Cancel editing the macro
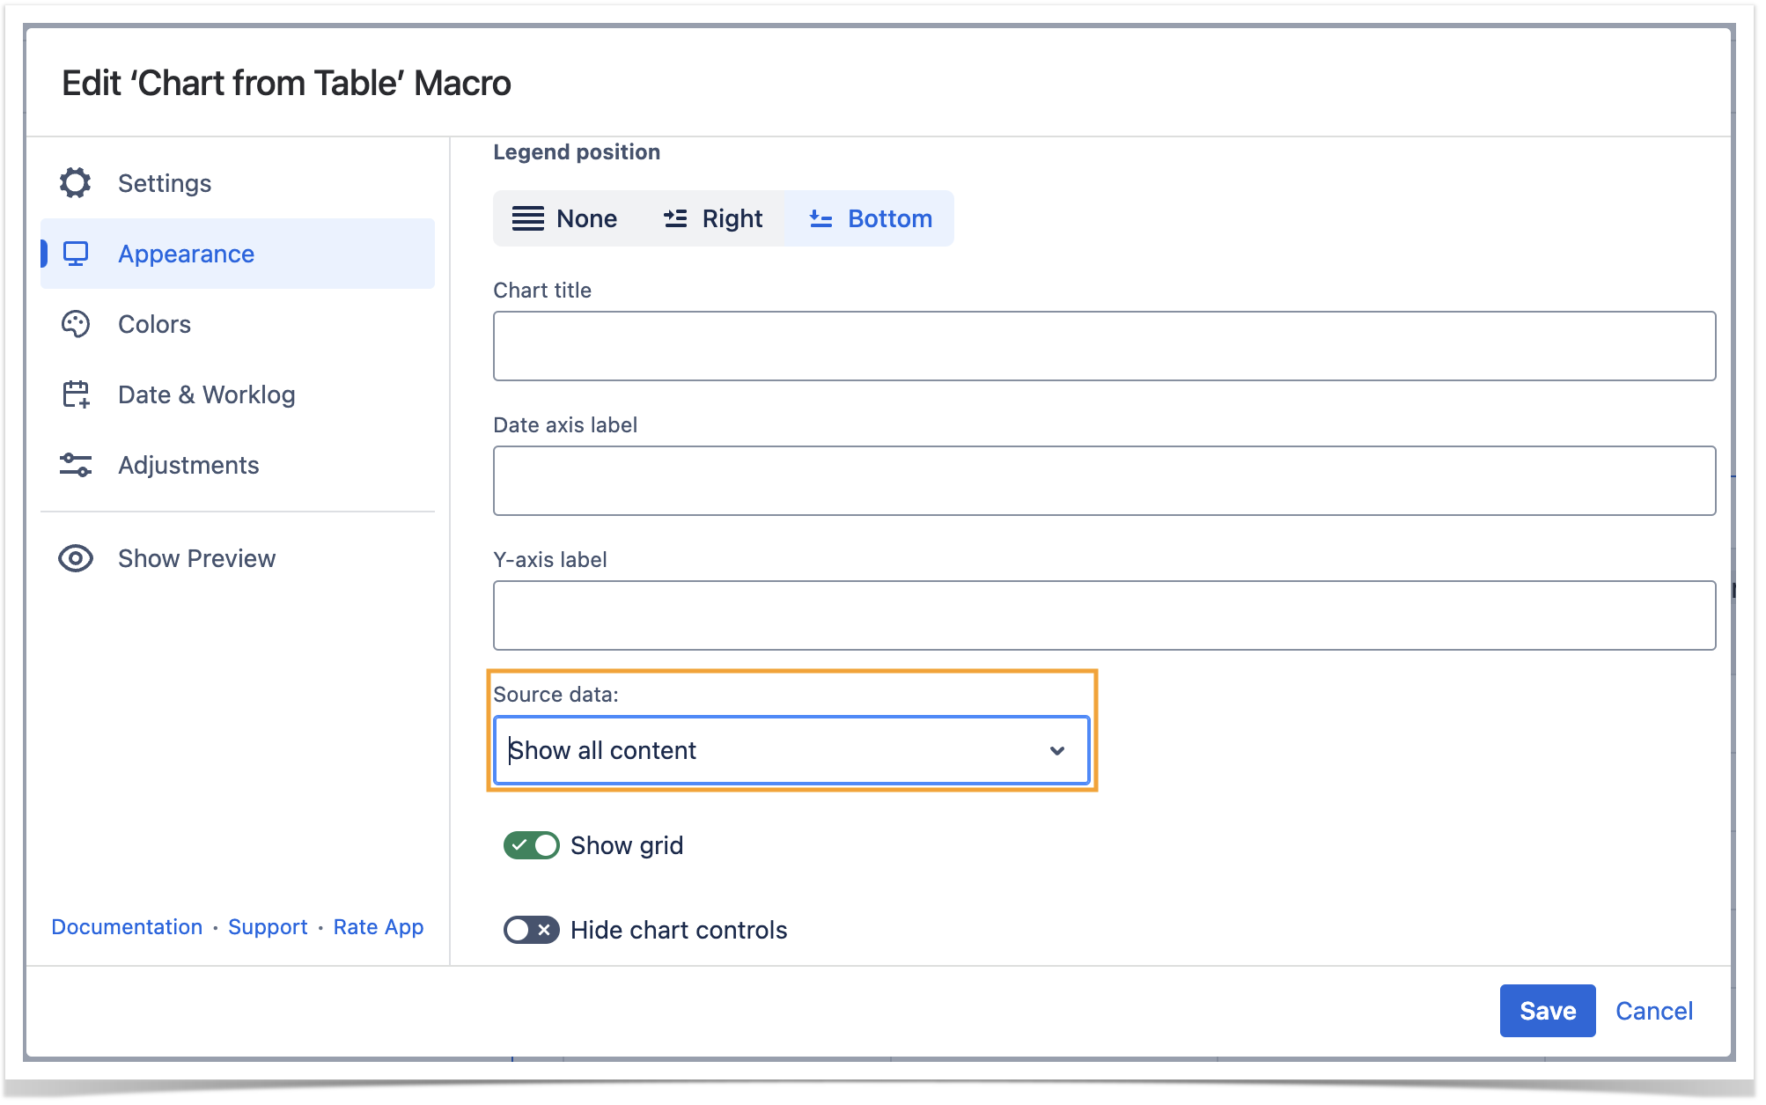Screen dimensions: 1766x1105 click(x=1653, y=1011)
